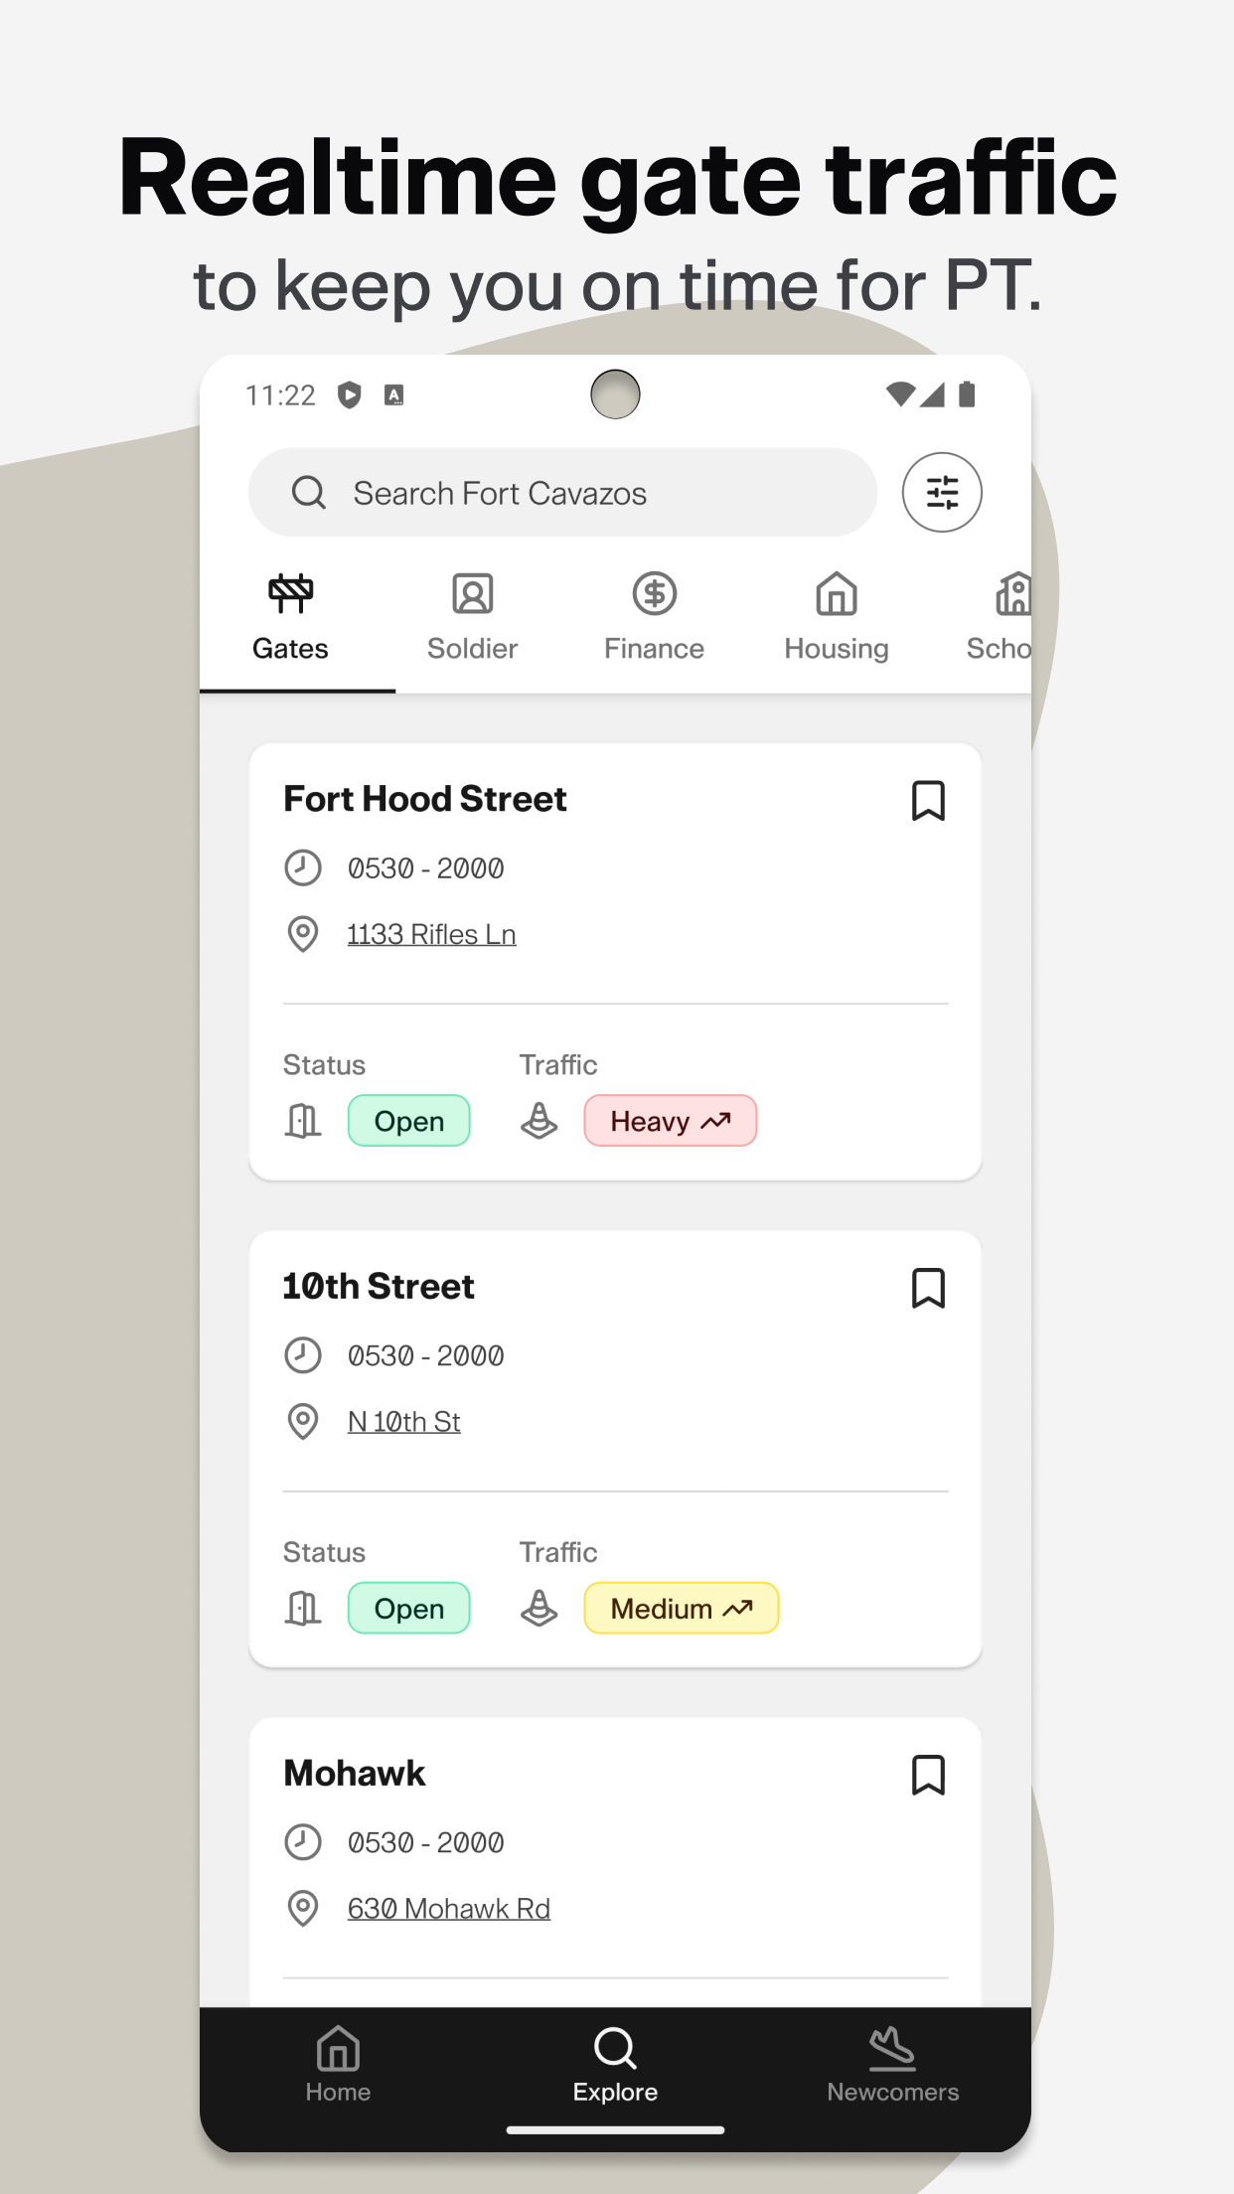Click the location pin beside 630 Mohawk Rd
1234x2194 pixels.
point(303,1909)
